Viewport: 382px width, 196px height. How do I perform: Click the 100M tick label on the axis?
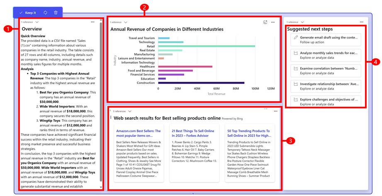[255, 89]
